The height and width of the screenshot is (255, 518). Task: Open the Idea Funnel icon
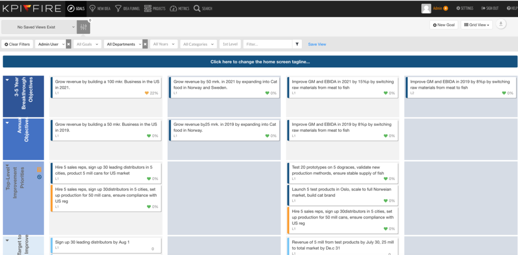click(x=118, y=8)
